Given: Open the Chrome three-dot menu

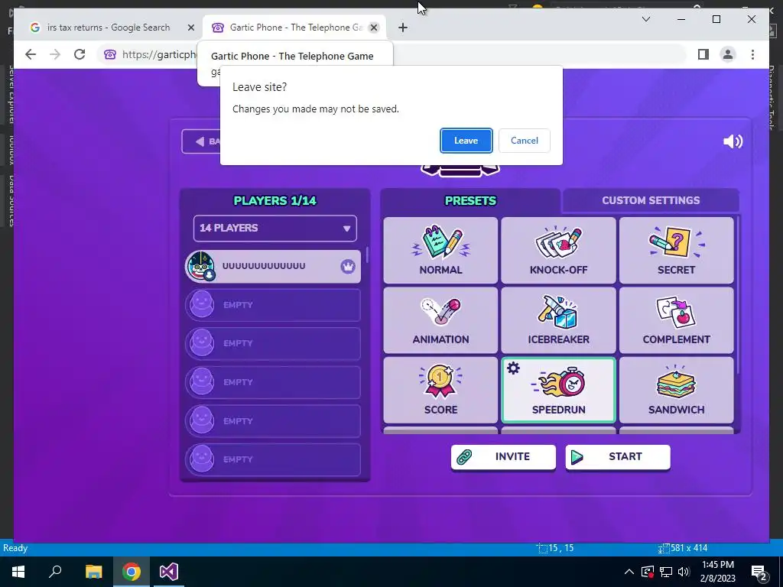Looking at the screenshot, I should point(752,54).
